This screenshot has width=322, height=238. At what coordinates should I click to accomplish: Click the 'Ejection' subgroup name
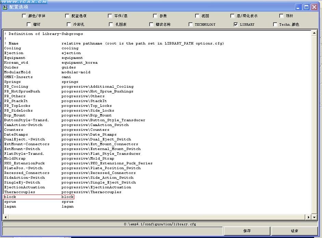[14, 53]
